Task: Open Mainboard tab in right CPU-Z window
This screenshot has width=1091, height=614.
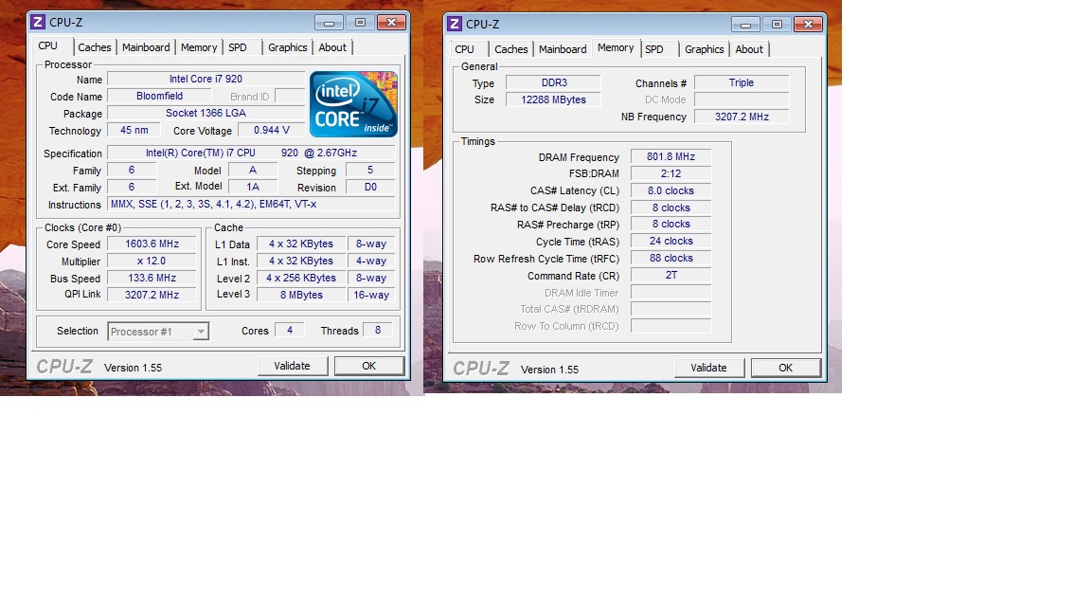Action: pos(563,49)
